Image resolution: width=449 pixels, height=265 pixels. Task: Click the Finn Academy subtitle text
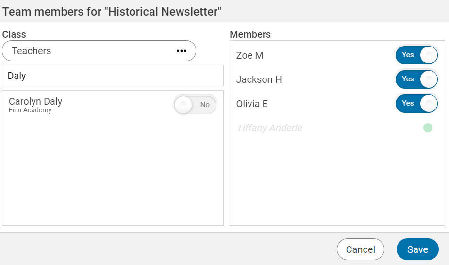pos(30,110)
